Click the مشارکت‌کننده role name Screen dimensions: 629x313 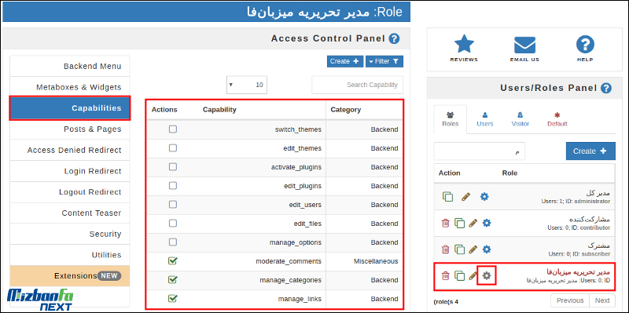coord(590,220)
